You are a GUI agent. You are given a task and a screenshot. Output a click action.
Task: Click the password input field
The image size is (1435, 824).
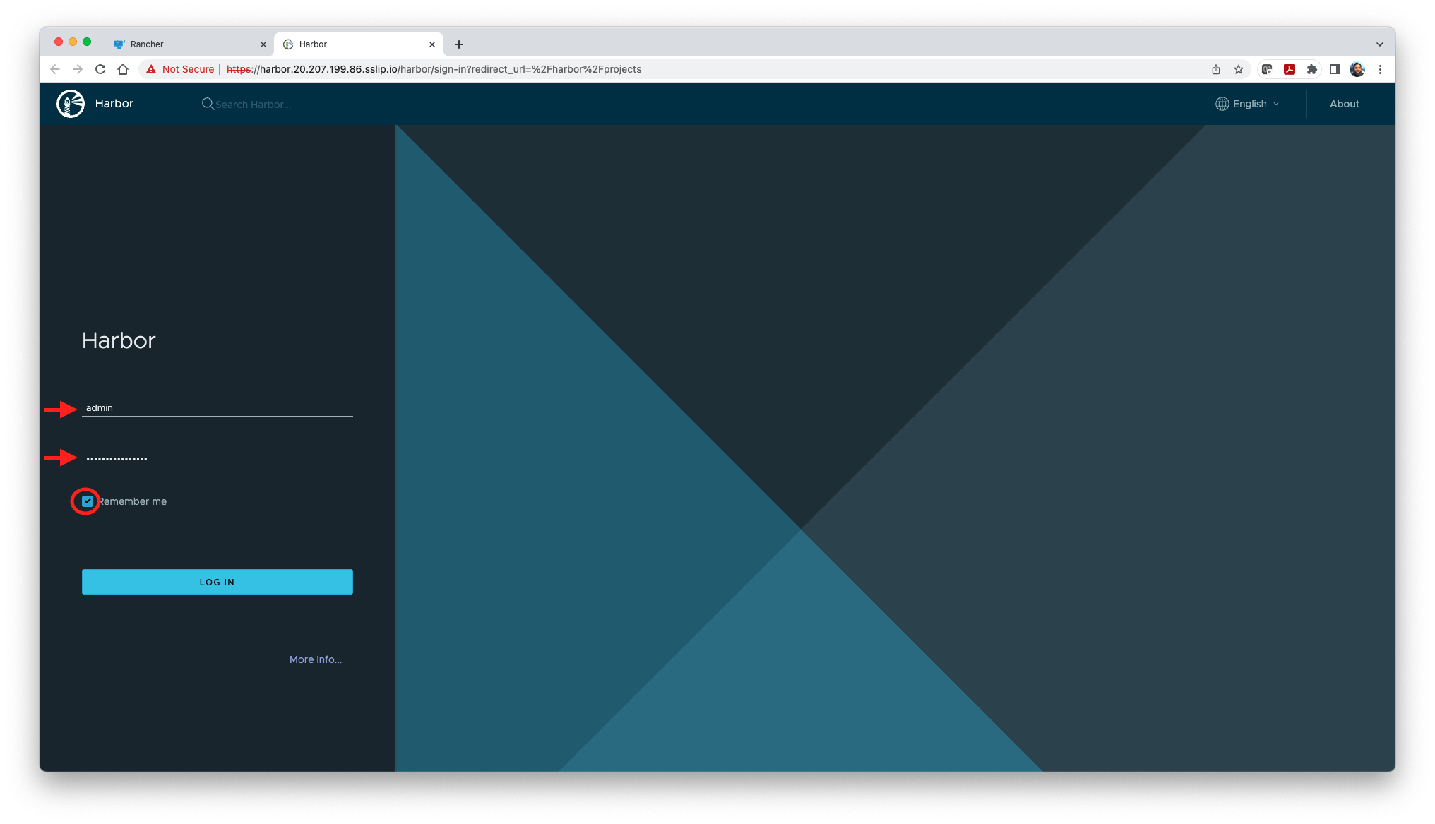(x=217, y=458)
